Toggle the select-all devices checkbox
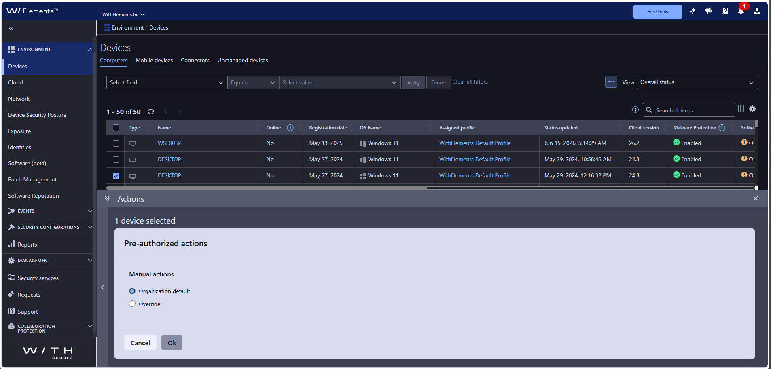This screenshot has height=369, width=771. click(116, 128)
